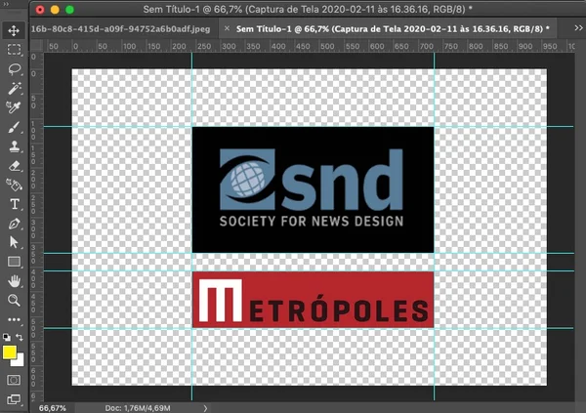
Task: Switch to the Sem Título-1 document tab
Action: tap(393, 29)
